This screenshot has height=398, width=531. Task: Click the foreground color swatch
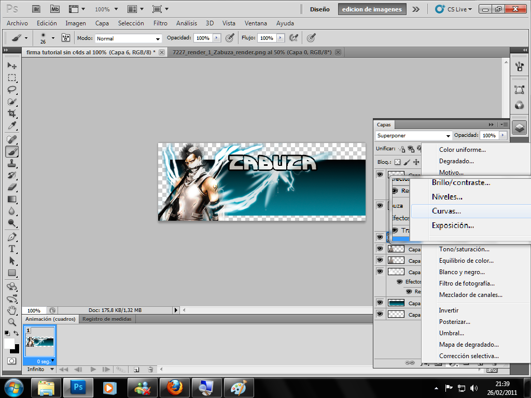pos(9,344)
